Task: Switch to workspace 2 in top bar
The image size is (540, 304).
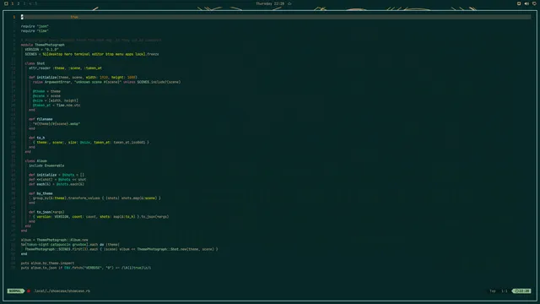Action: tap(19, 3)
